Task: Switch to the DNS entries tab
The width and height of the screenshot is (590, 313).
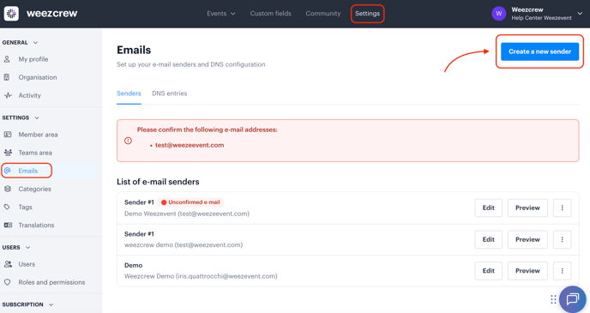Action: 169,93
